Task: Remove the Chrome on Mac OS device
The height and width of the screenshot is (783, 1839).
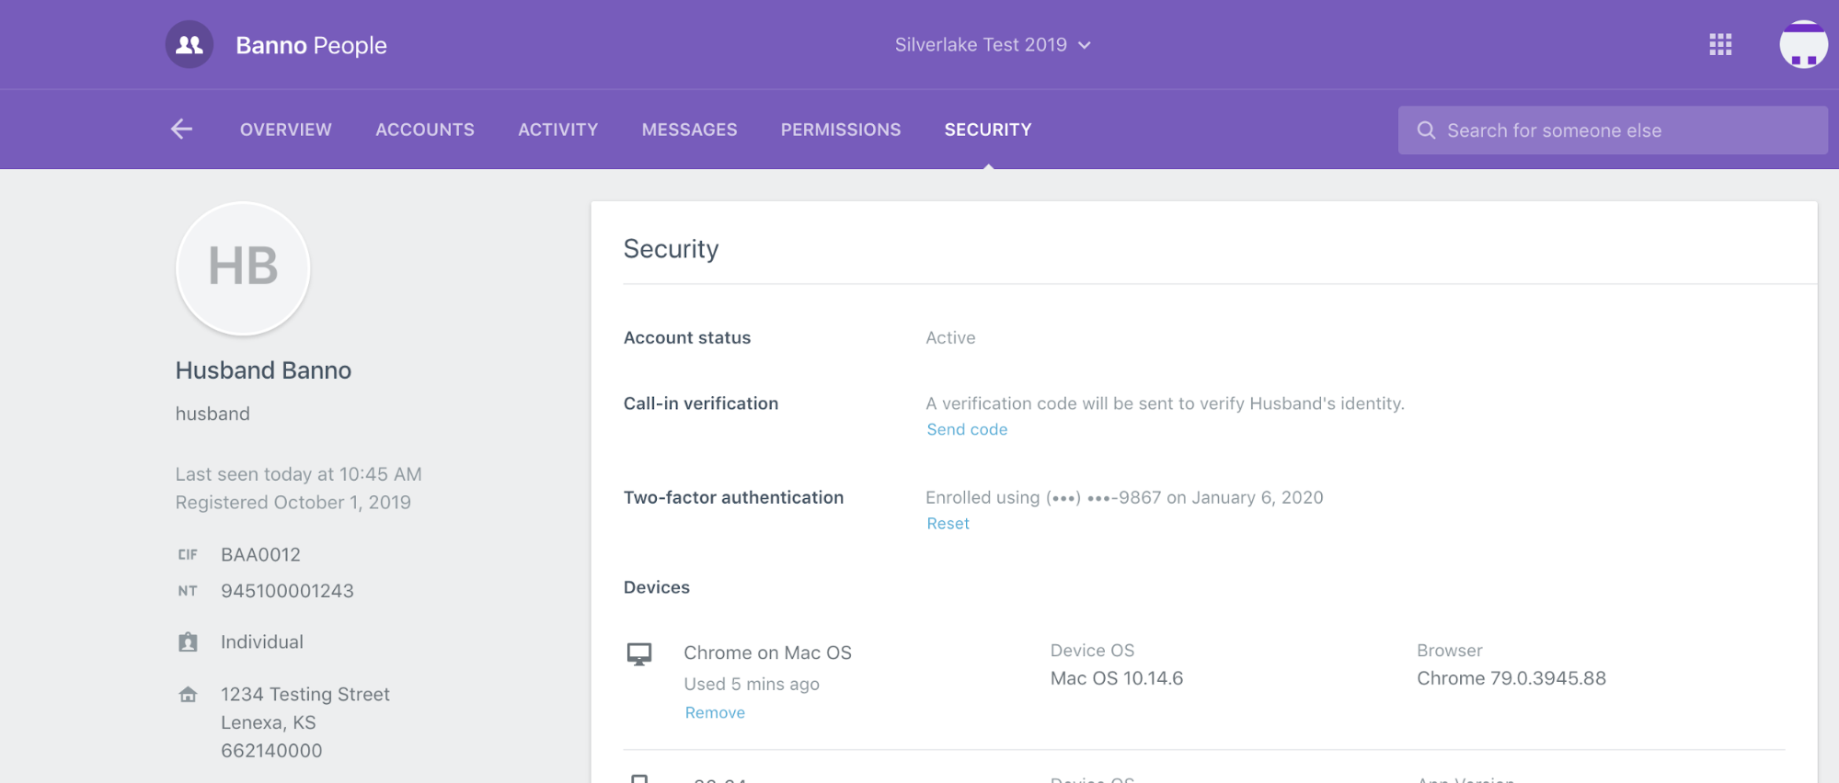Action: pos(715,712)
